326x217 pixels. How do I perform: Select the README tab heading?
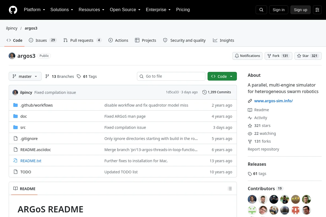coord(24,189)
